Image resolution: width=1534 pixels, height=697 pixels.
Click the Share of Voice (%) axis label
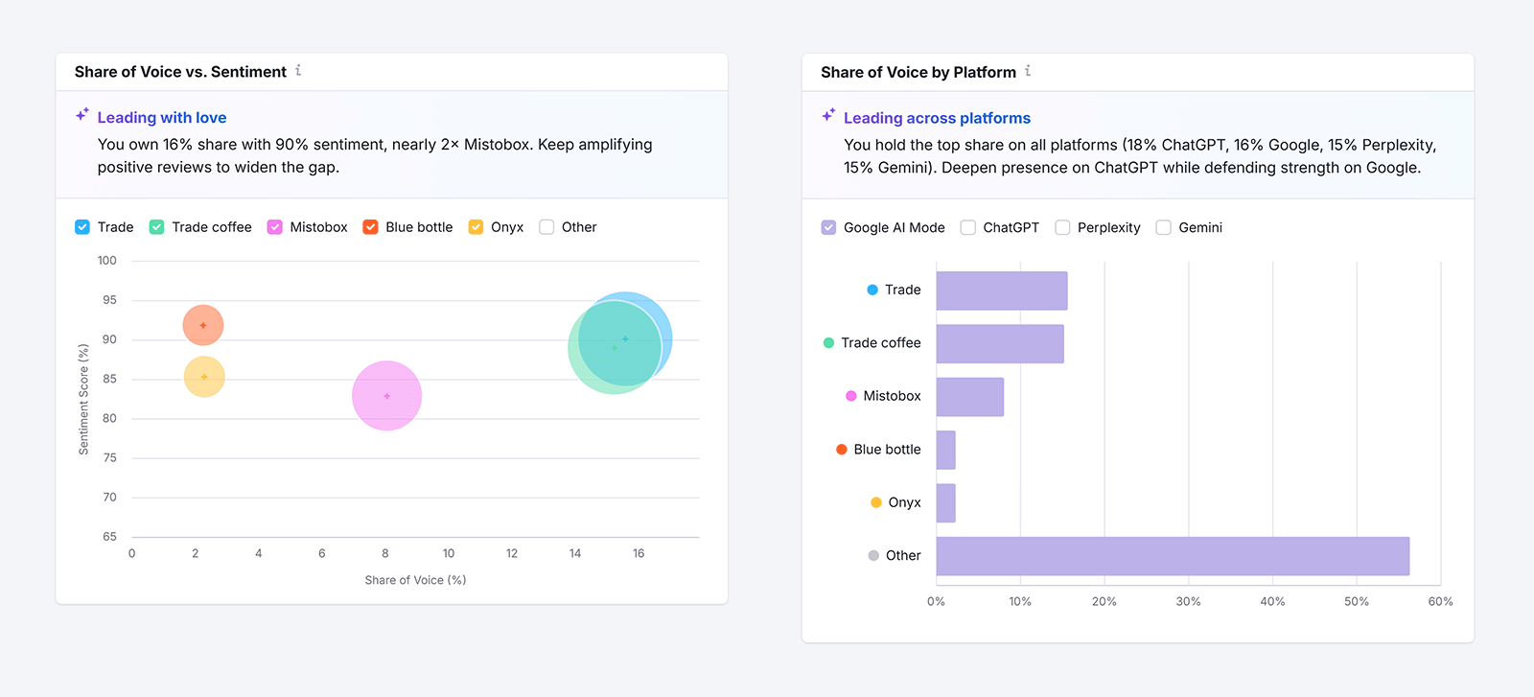tap(415, 580)
